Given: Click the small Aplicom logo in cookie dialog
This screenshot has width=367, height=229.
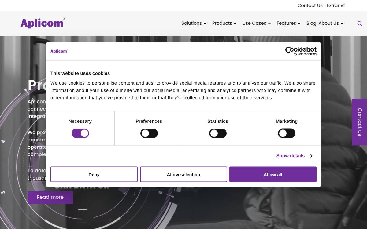Looking at the screenshot, I should (x=59, y=51).
